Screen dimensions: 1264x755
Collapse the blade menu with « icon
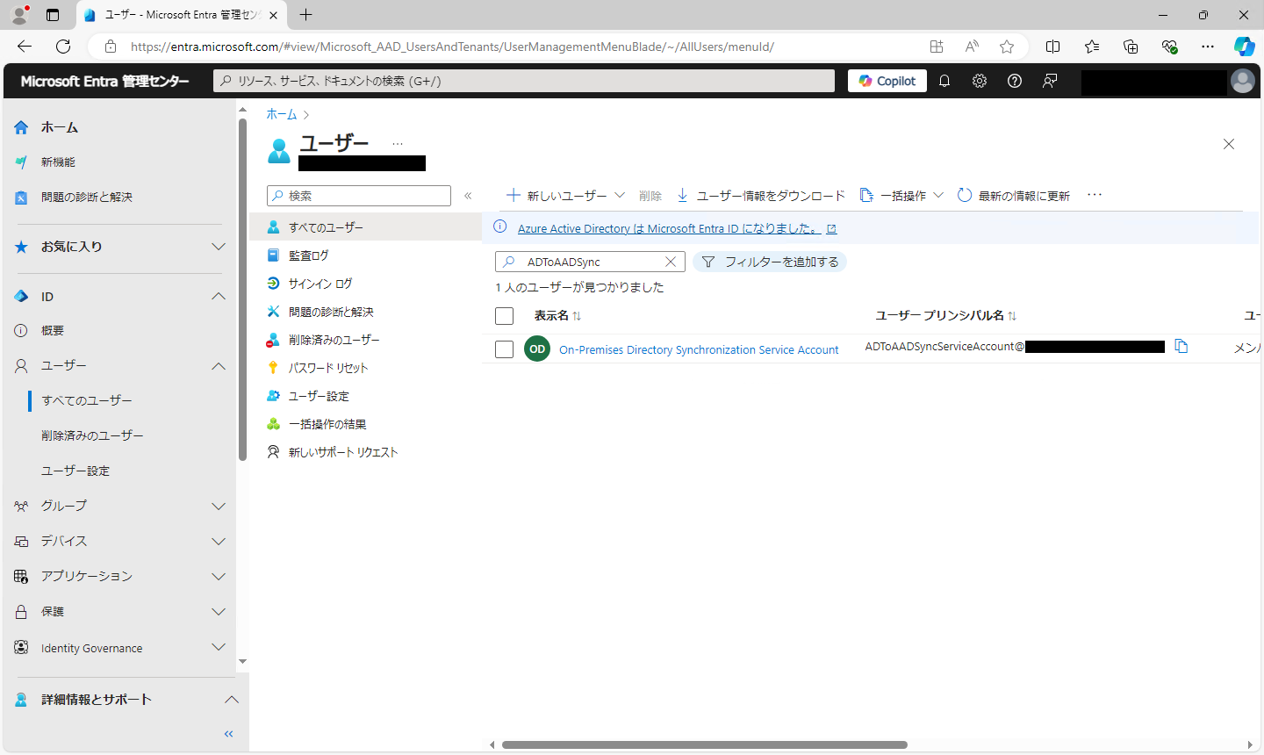pos(468,196)
